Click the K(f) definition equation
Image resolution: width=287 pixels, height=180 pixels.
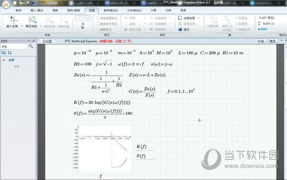102,102
